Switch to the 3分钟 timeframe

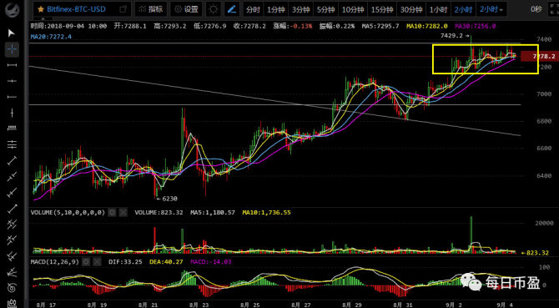pos(301,10)
